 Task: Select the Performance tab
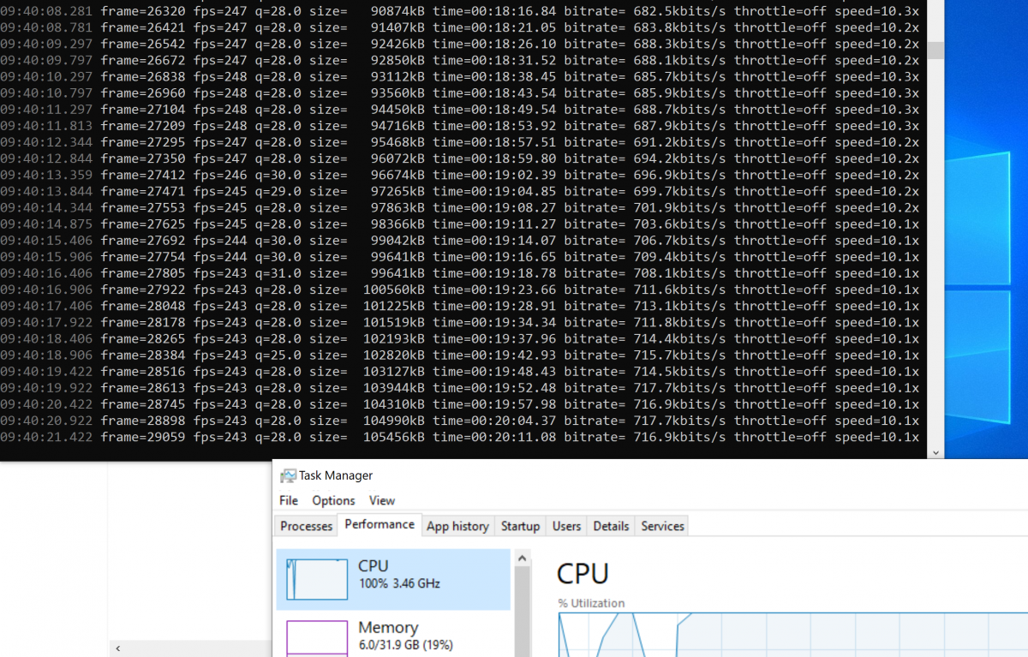pyautogui.click(x=380, y=524)
